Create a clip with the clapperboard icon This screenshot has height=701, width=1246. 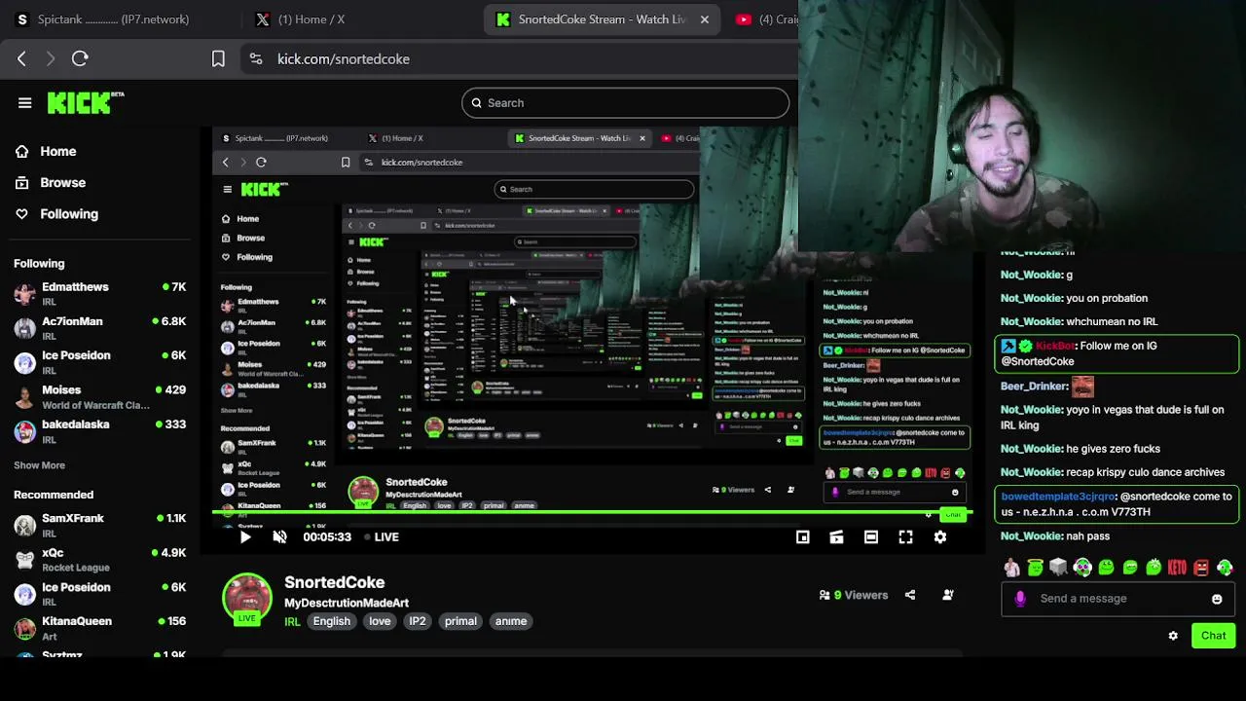(x=836, y=536)
